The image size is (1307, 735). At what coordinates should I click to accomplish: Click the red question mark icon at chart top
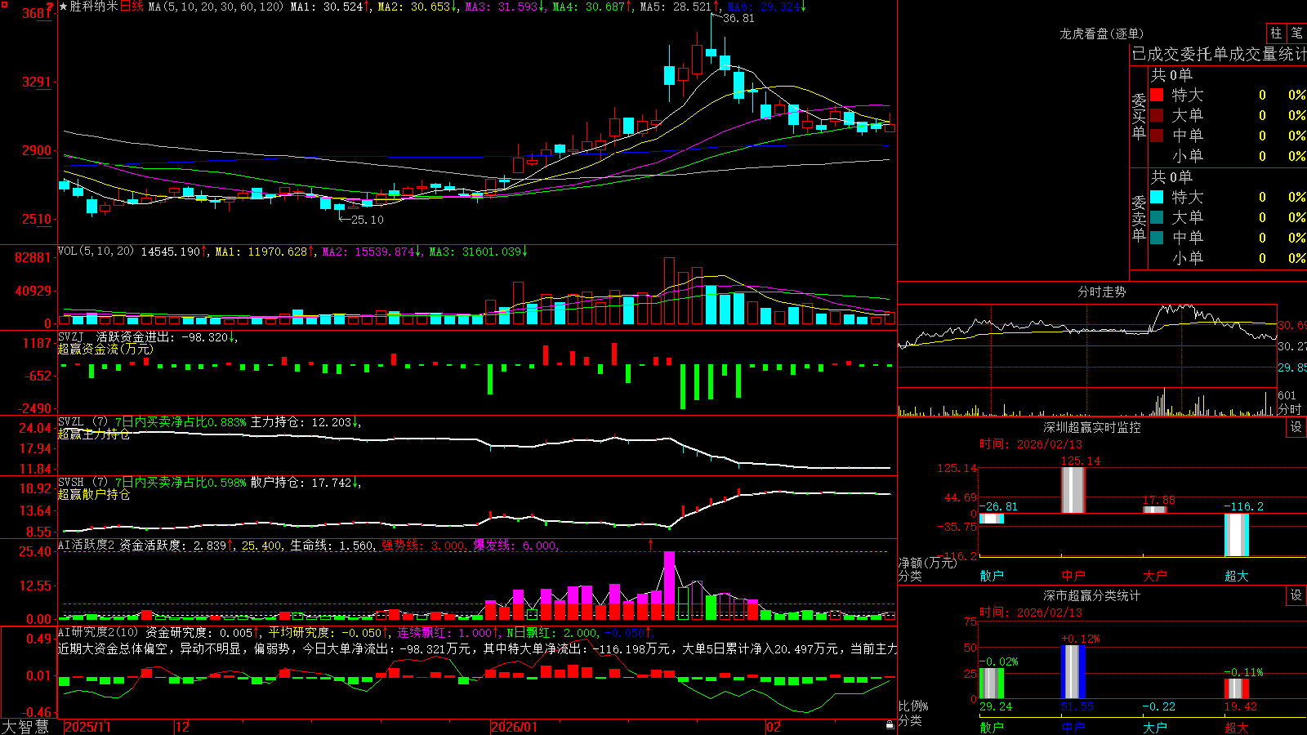pos(50,7)
